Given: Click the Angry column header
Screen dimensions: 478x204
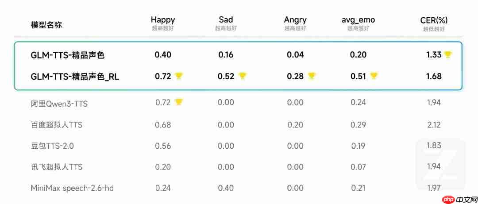Looking at the screenshot, I should pos(295,20).
